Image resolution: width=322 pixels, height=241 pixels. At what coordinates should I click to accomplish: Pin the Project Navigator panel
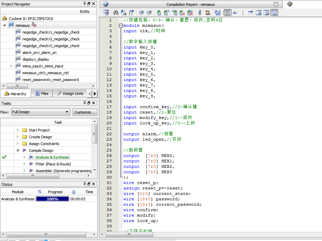pyautogui.click(x=85, y=3)
